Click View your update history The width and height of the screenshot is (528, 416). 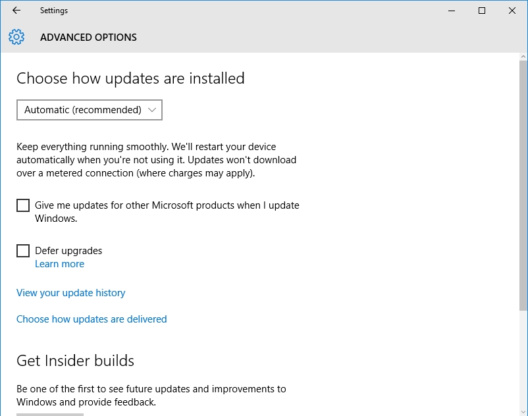tap(70, 292)
